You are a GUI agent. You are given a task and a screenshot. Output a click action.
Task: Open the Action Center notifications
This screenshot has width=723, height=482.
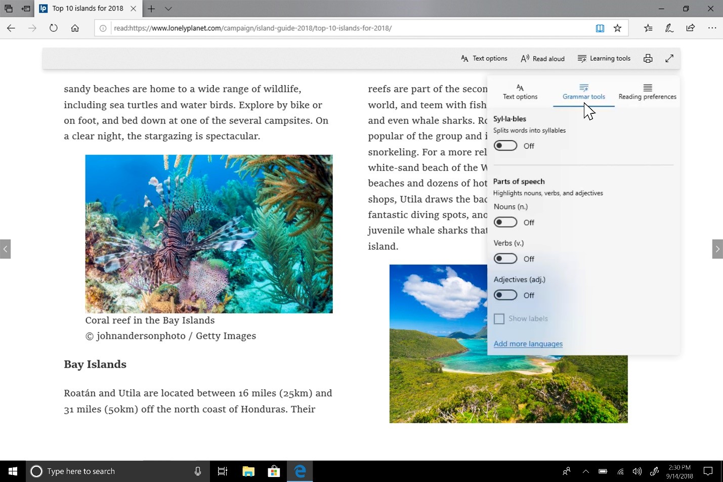708,471
